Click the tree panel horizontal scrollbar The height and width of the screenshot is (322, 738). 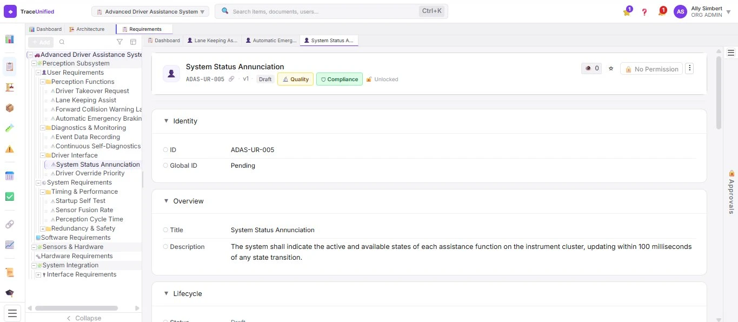coord(76,308)
